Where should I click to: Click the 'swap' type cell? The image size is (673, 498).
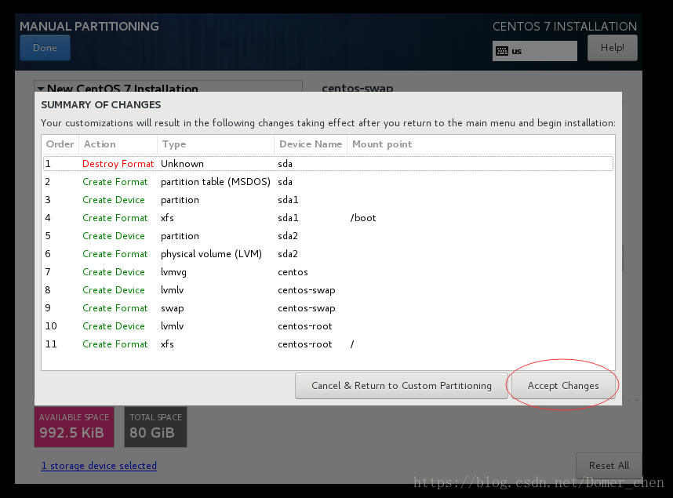click(172, 308)
